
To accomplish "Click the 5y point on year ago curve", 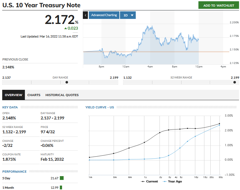I will pyautogui.click(x=180, y=148).
